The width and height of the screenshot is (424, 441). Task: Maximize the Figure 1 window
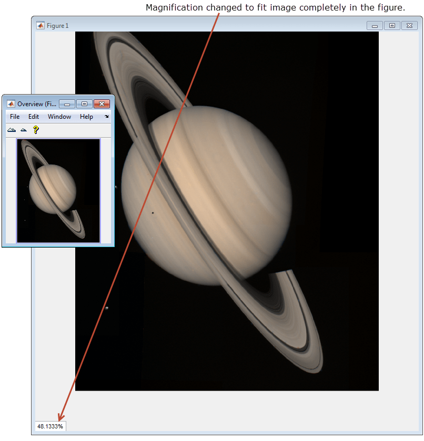click(392, 26)
